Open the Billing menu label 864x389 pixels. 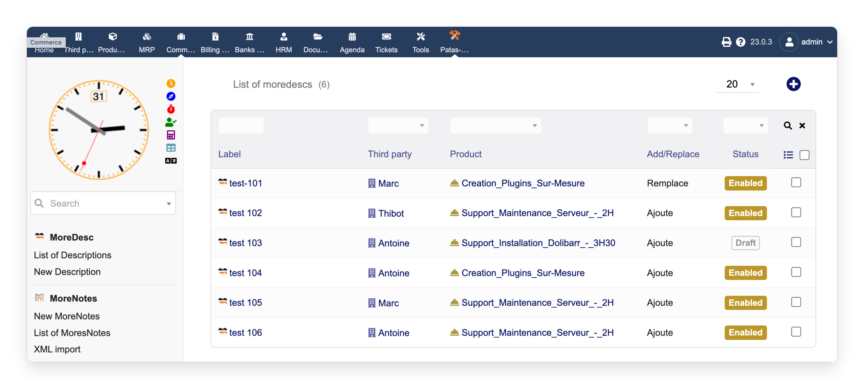pos(215,50)
